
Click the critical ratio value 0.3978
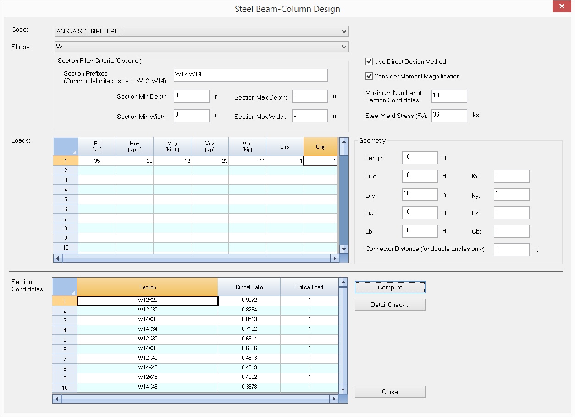249,388
